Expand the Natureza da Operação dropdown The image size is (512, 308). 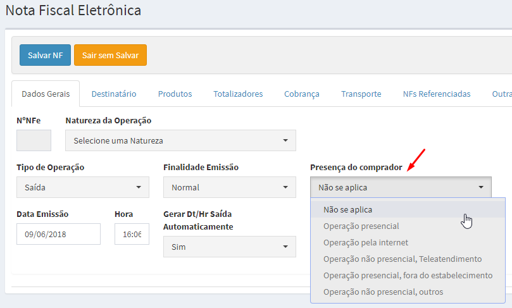(x=180, y=140)
